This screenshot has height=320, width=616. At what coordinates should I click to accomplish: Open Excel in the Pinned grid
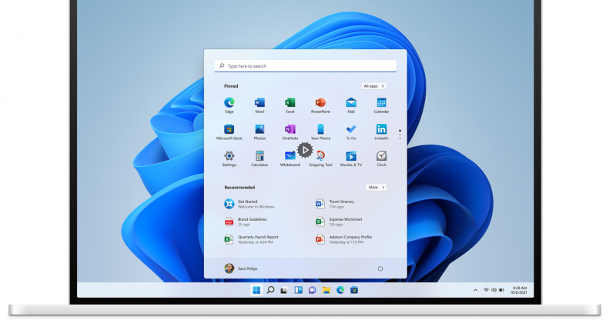(290, 105)
